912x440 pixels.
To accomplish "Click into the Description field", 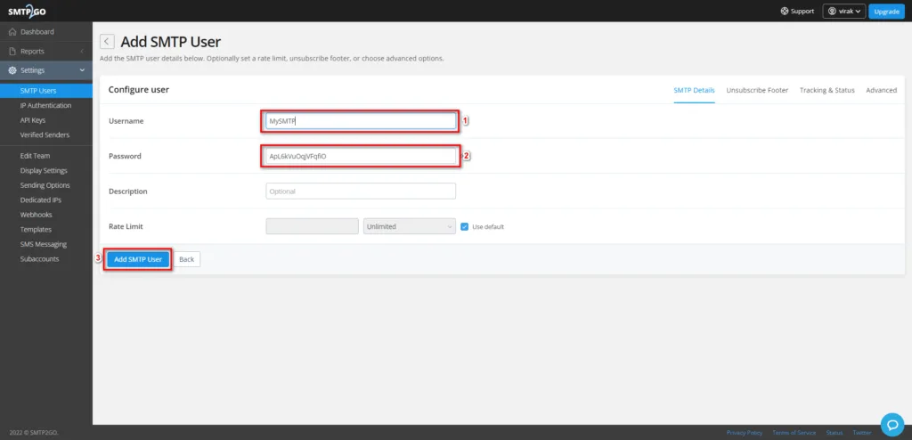I will [x=361, y=191].
